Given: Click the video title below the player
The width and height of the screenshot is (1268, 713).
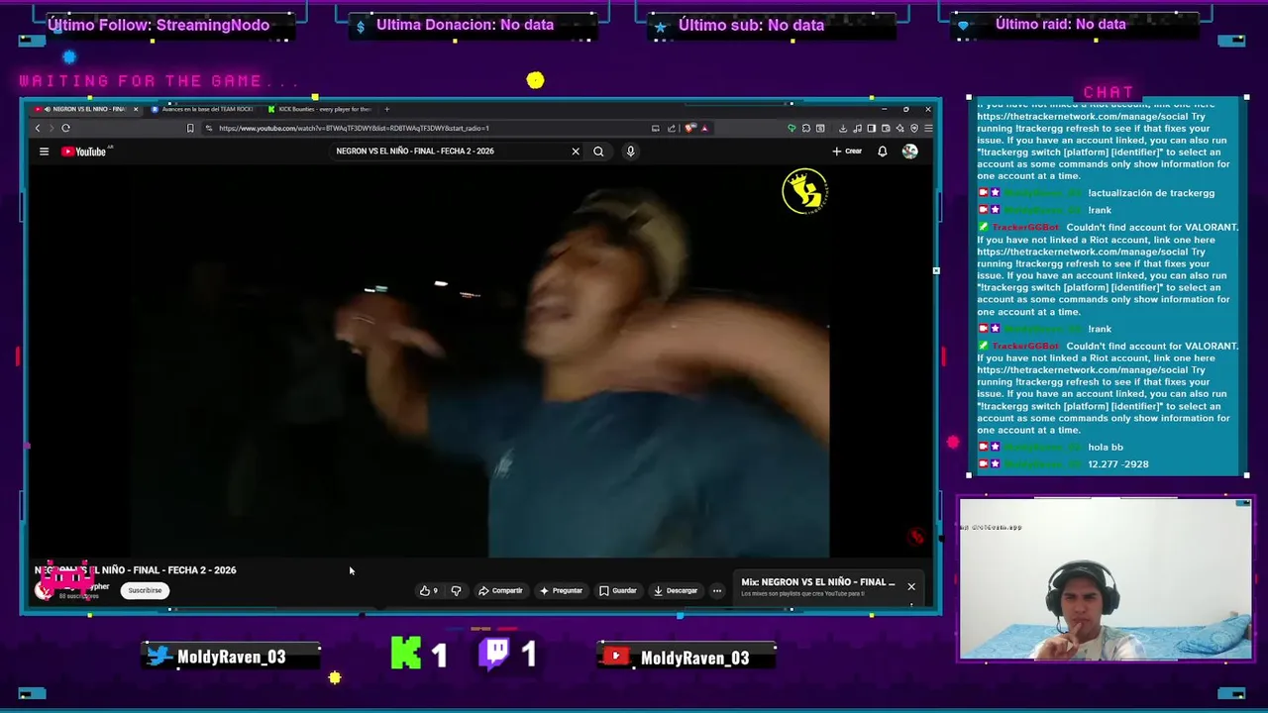Looking at the screenshot, I should point(136,570).
